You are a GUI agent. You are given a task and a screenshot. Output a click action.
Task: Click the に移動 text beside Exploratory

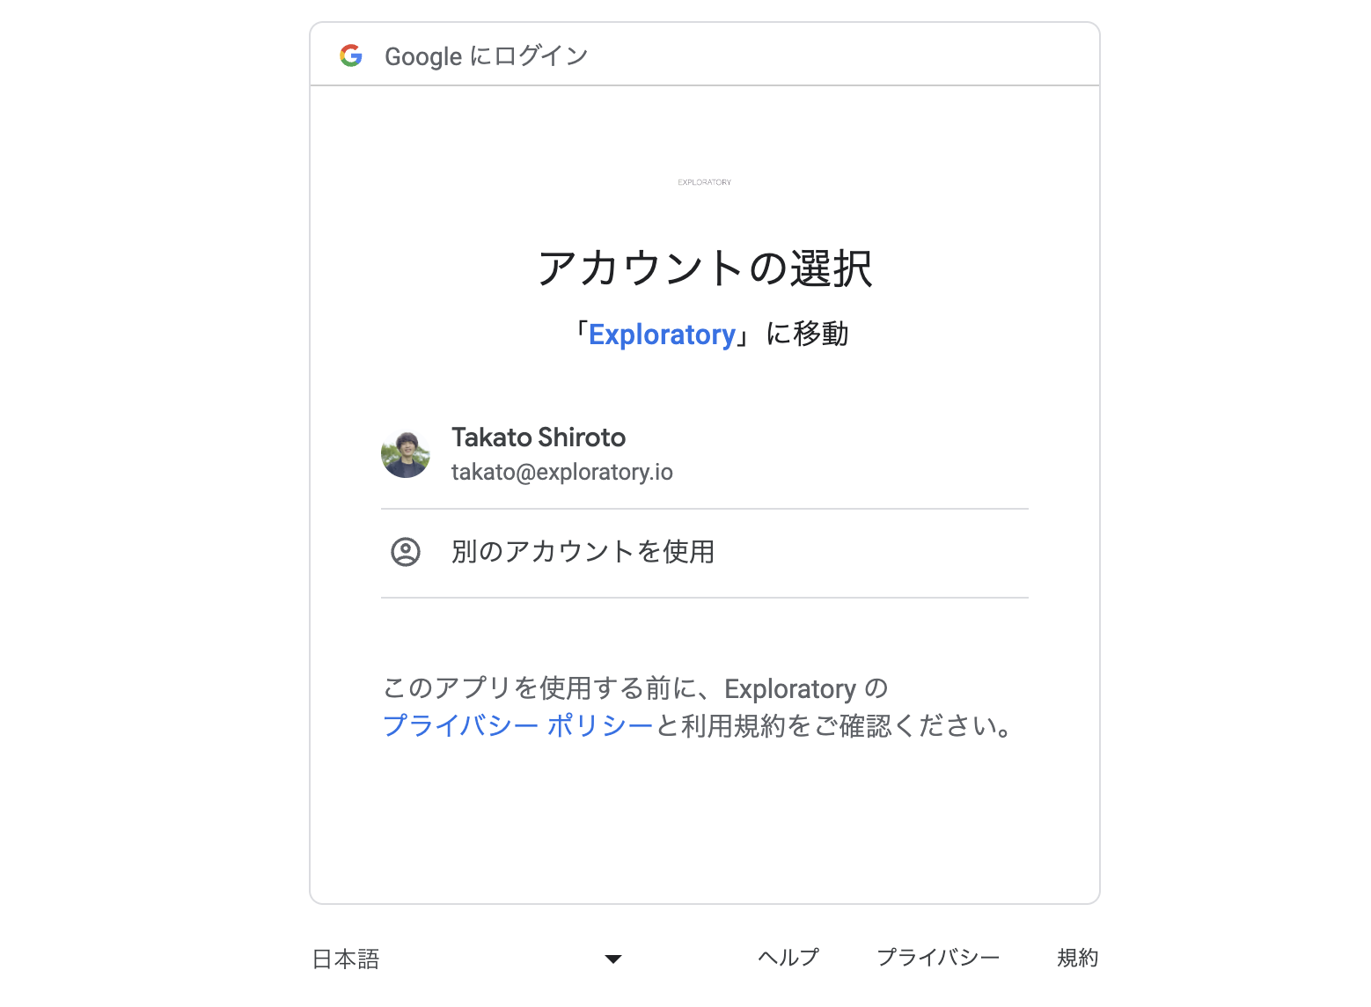(807, 334)
